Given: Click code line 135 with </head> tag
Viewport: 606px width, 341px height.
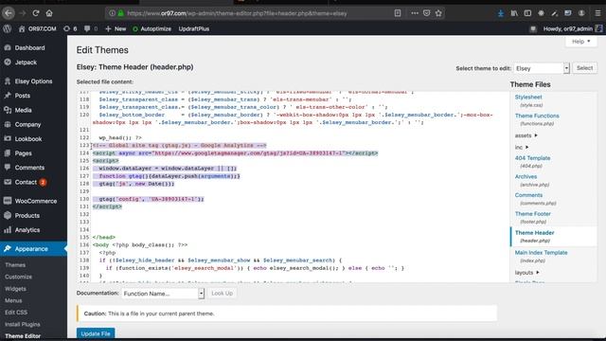Looking at the screenshot, I should point(104,238).
